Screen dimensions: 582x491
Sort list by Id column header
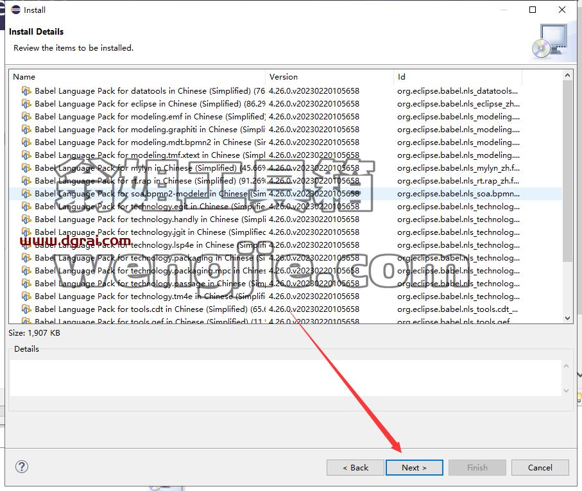point(401,77)
